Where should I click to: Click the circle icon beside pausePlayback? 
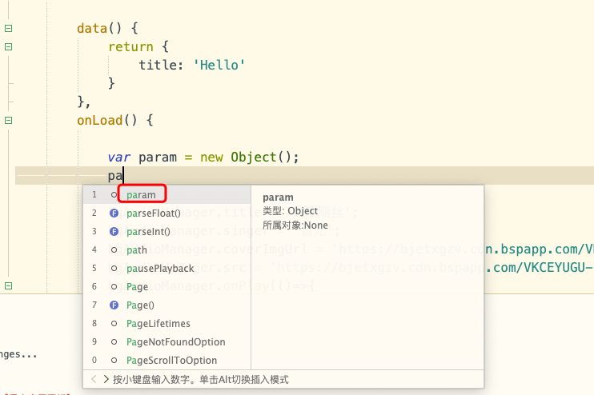(114, 269)
